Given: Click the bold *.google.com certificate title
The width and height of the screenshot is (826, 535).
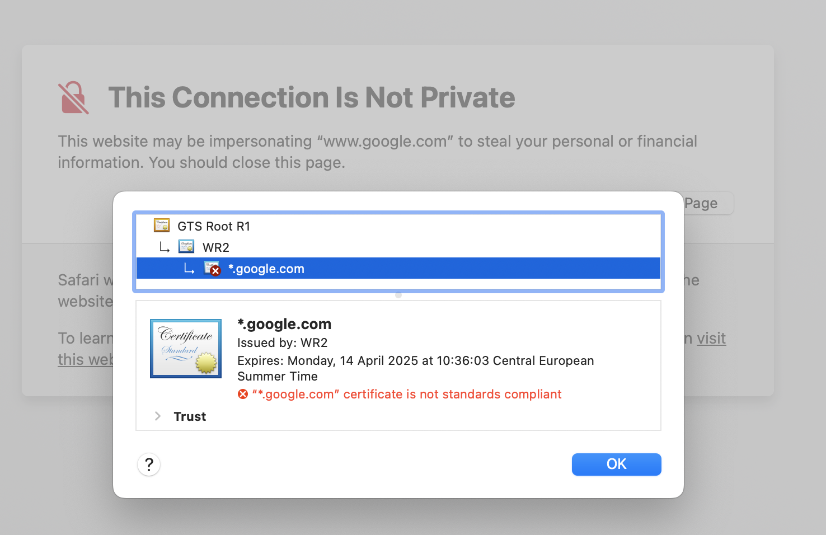Looking at the screenshot, I should click(x=284, y=324).
